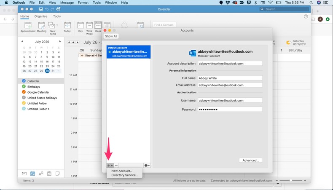Create a new Appointment

[28, 27]
